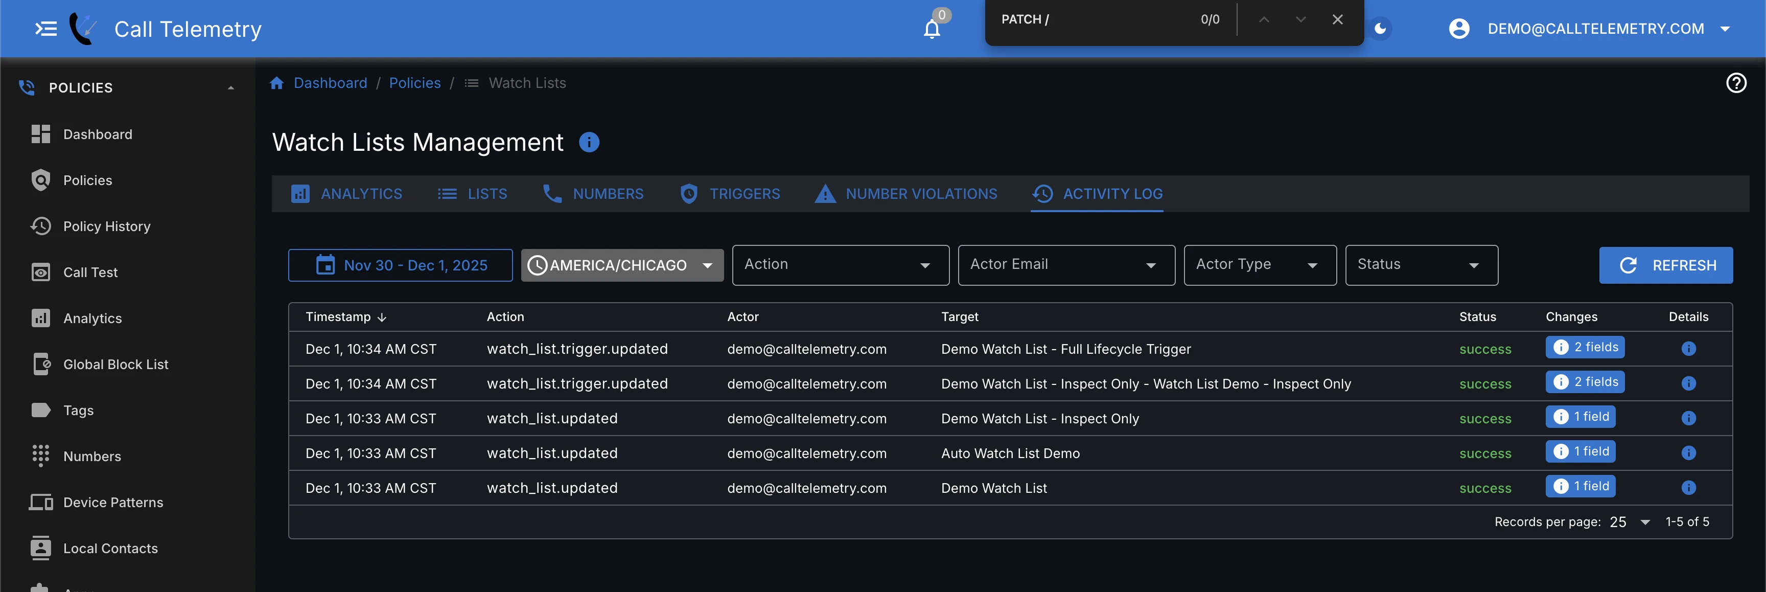Open the Actor Email filter dropdown
This screenshot has height=592, width=1766.
1066,265
